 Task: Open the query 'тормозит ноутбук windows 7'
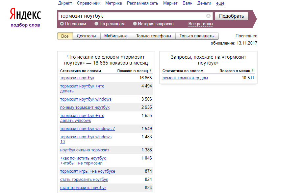point(88,129)
